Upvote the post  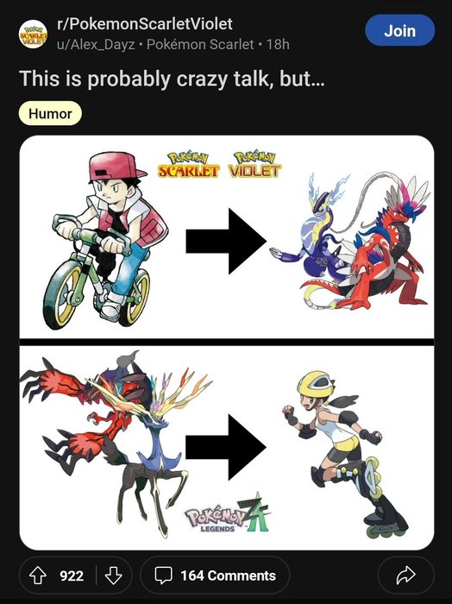(x=38, y=576)
